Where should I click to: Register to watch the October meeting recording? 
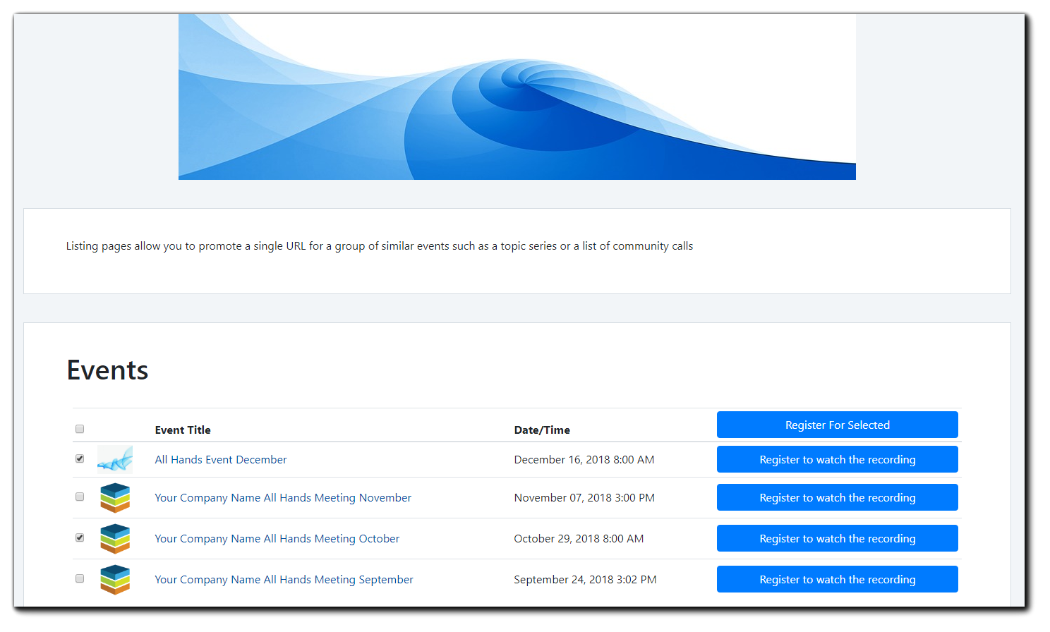pyautogui.click(x=837, y=538)
